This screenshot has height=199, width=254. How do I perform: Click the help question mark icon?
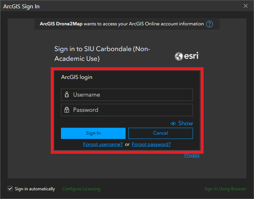click(x=209, y=24)
